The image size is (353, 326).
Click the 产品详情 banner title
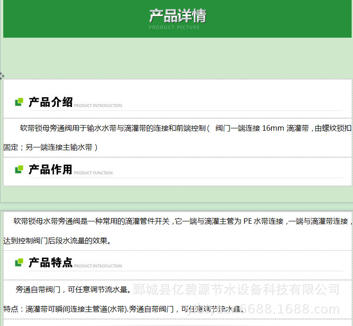(x=177, y=16)
